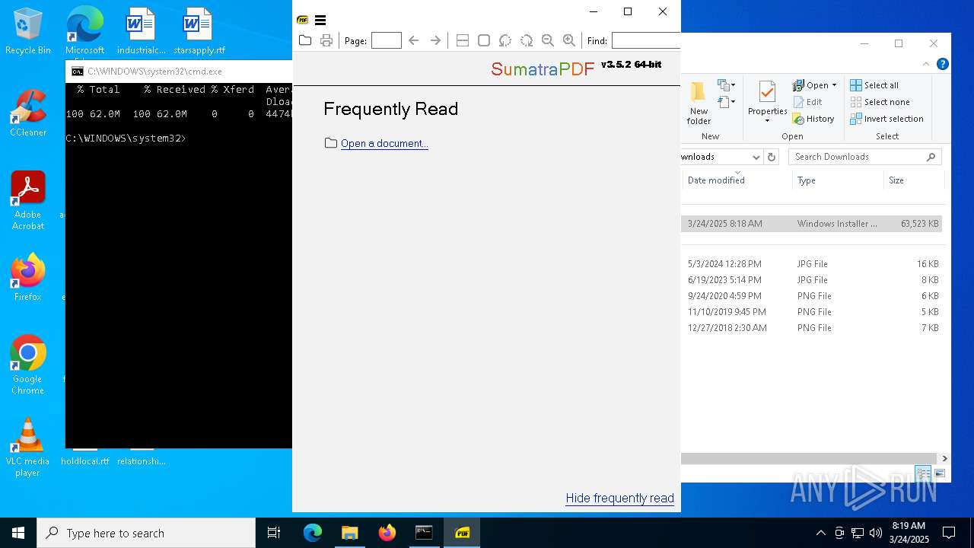This screenshot has width=974, height=548.
Task: Click the Print toolbar icon in SumatraPDF
Action: (x=326, y=40)
